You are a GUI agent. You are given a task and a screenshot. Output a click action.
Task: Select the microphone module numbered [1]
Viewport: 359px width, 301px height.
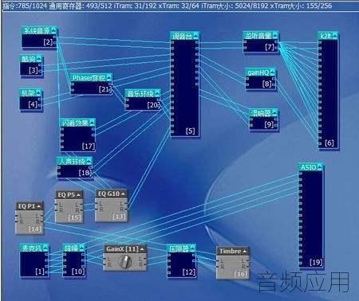(34, 260)
